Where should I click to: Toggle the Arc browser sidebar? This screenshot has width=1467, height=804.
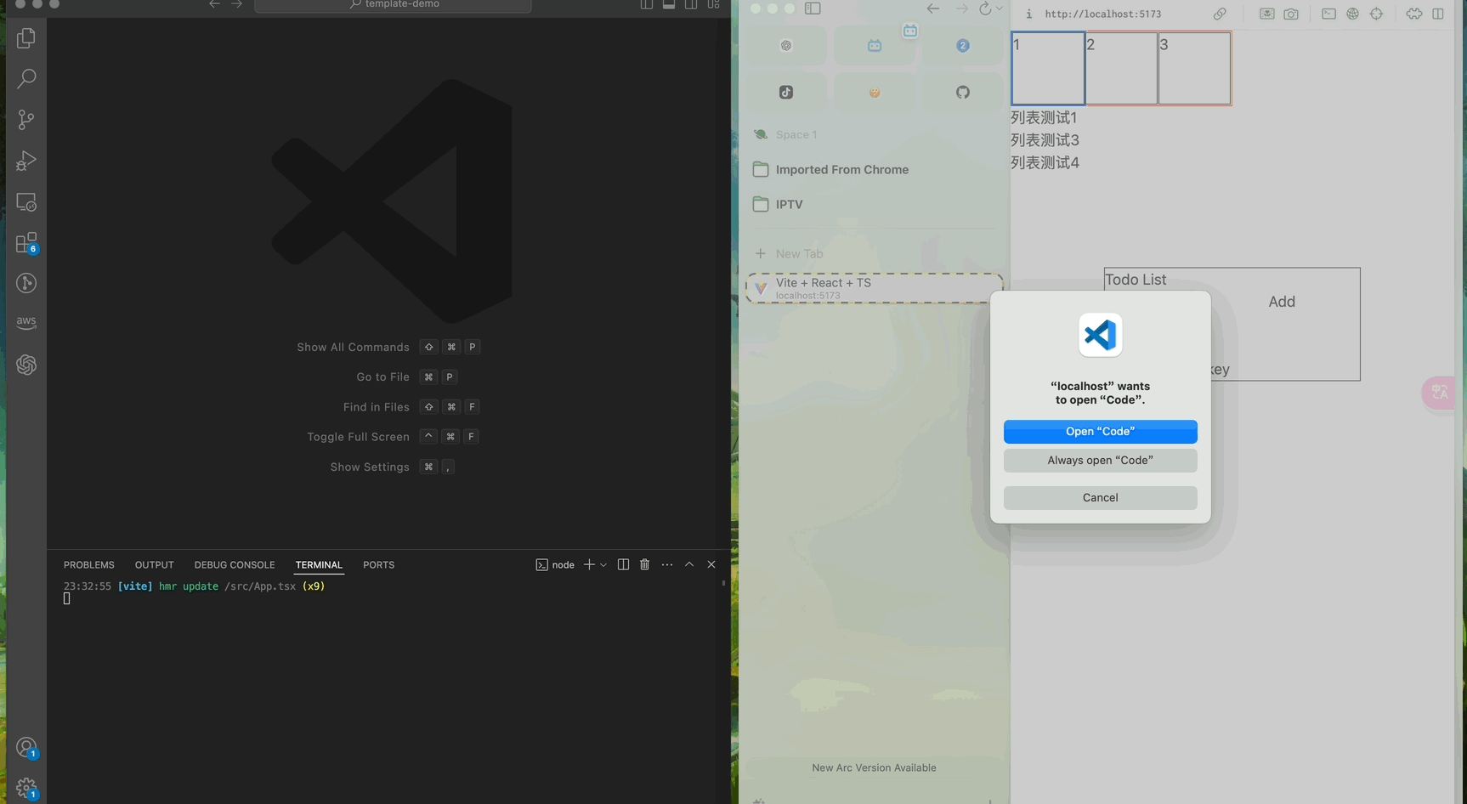pos(813,8)
